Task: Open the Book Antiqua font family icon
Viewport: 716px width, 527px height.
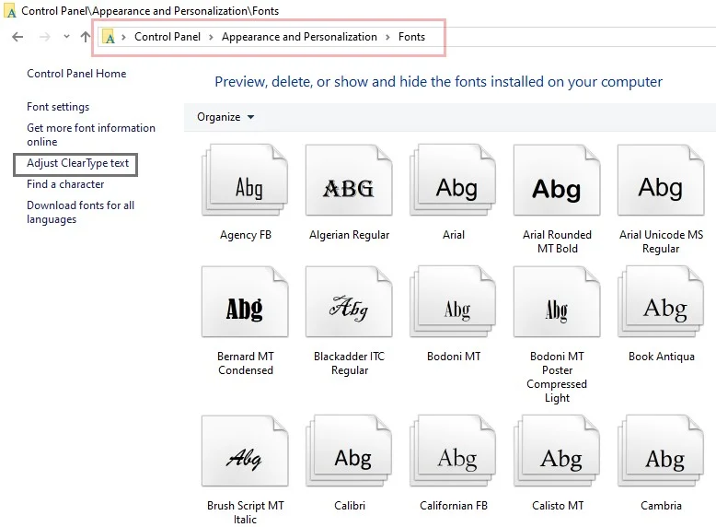Action: tap(661, 301)
